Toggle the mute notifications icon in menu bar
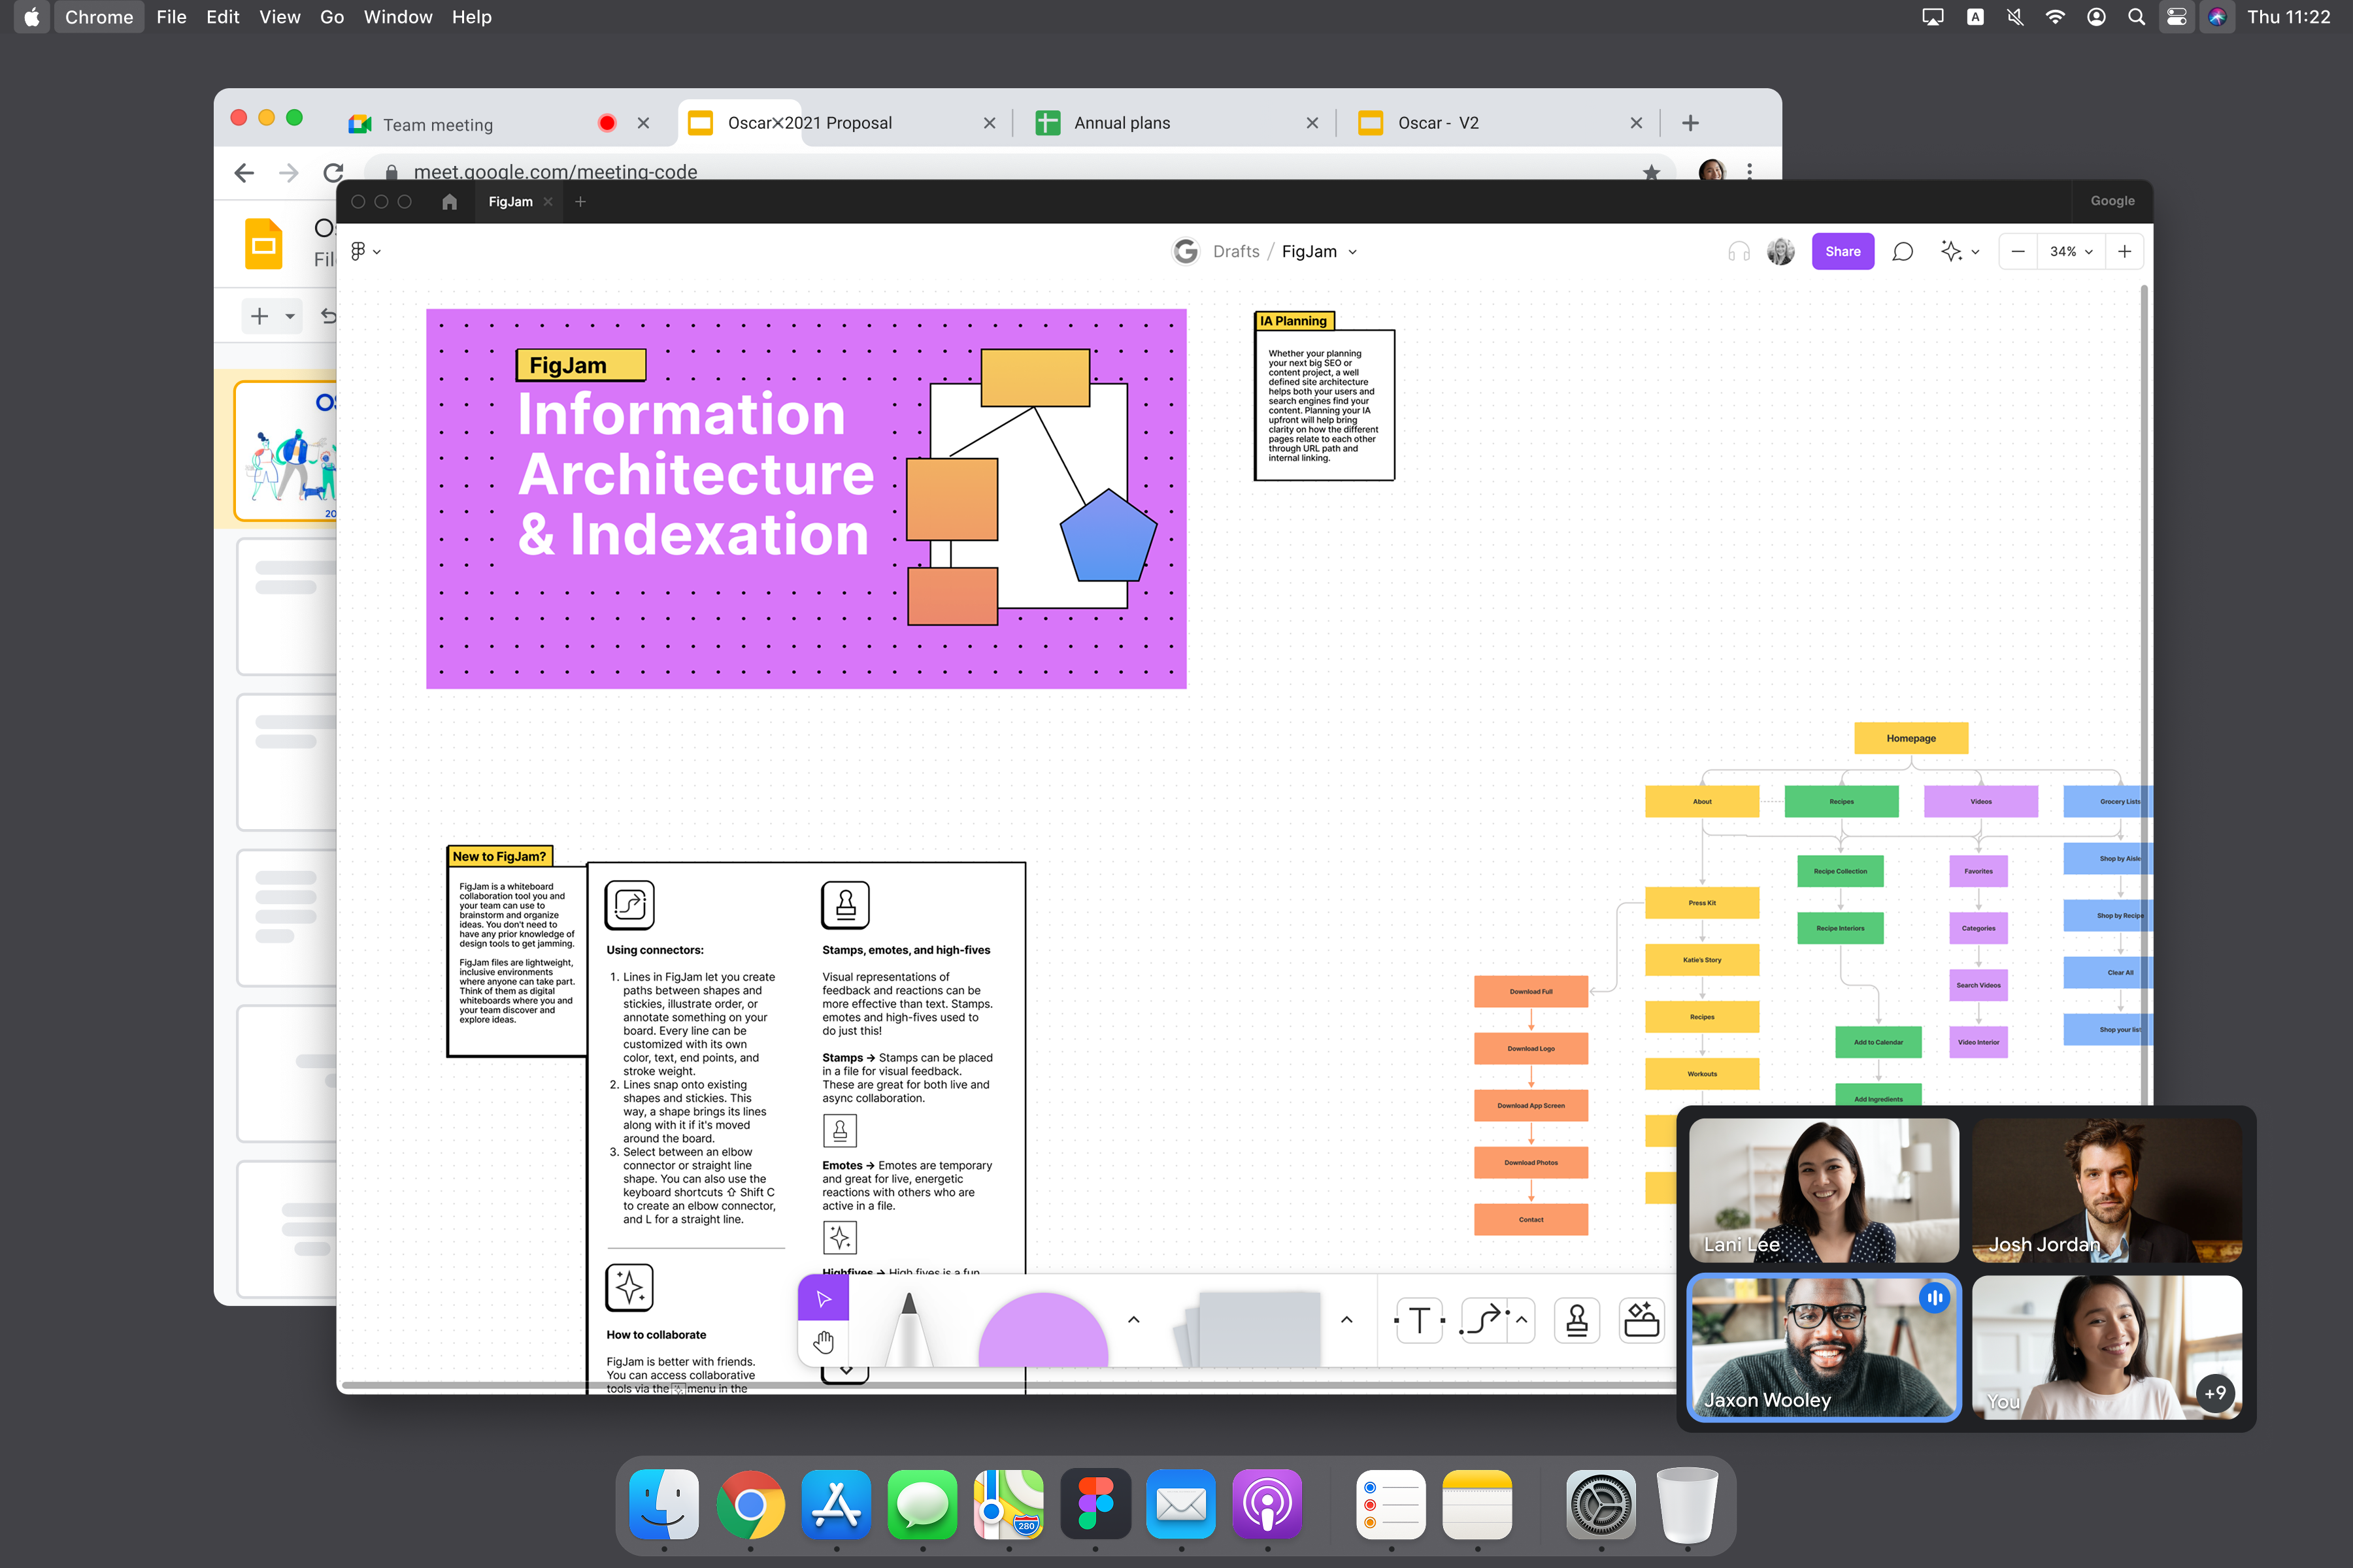Image resolution: width=2353 pixels, height=1568 pixels. click(2015, 17)
